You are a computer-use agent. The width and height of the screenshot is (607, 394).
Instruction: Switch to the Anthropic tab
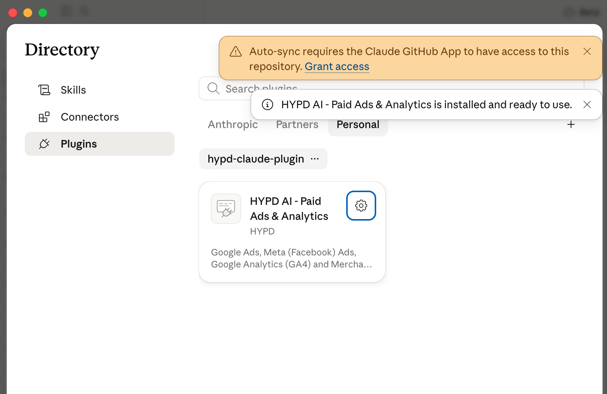coord(233,124)
